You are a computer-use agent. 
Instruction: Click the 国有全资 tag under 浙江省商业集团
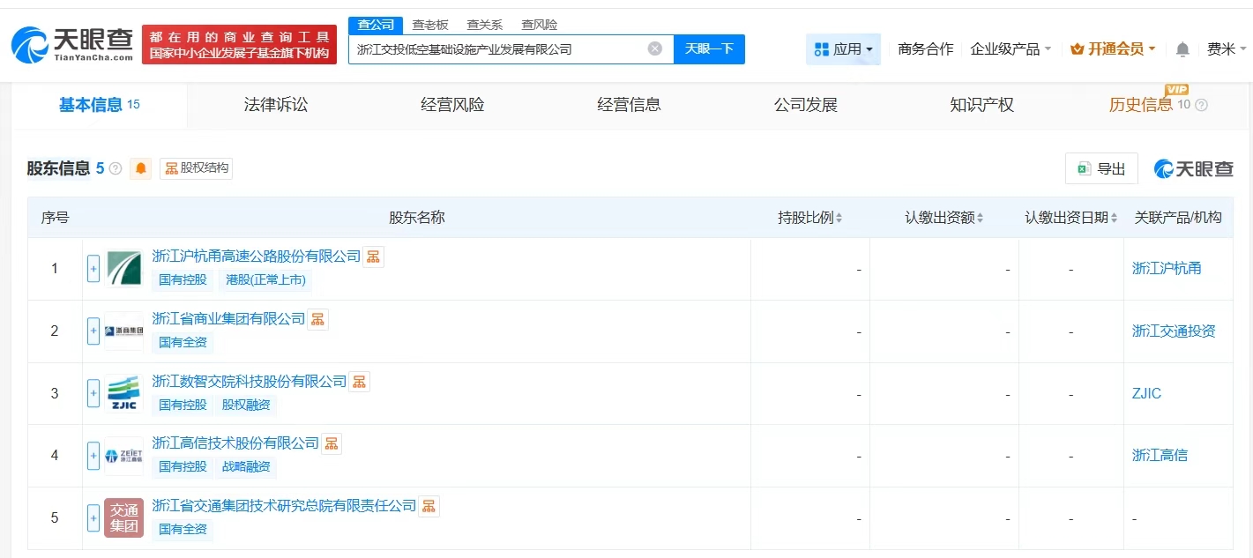click(x=183, y=342)
